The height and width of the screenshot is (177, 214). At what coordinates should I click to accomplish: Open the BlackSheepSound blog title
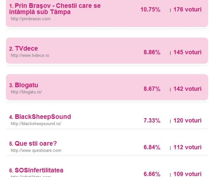point(43,117)
